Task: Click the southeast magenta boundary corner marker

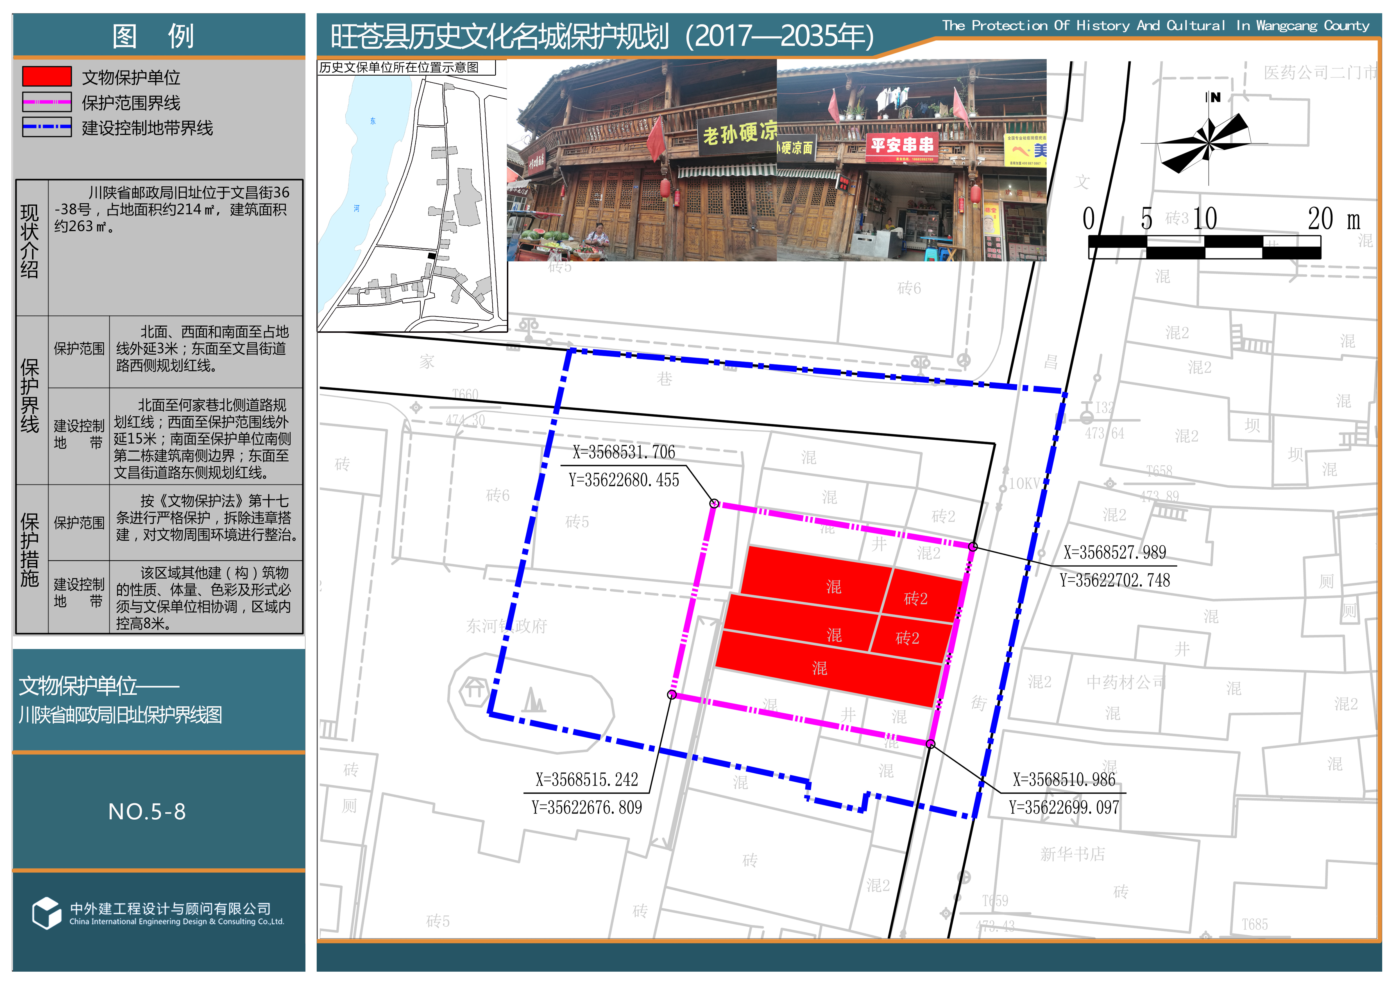Action: pos(930,744)
